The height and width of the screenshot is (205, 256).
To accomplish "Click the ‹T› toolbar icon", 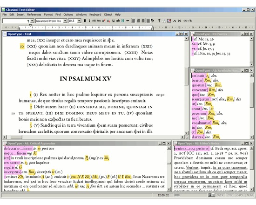I will click(190, 21).
